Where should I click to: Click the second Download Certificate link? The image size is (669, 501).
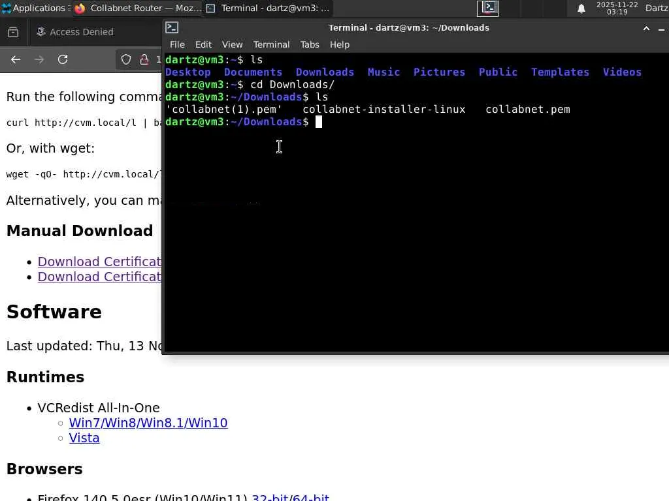coord(99,277)
